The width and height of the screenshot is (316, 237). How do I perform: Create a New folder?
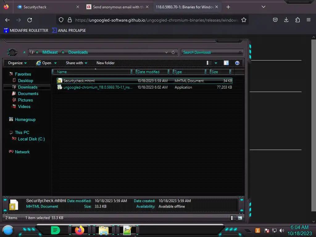pos(106,63)
